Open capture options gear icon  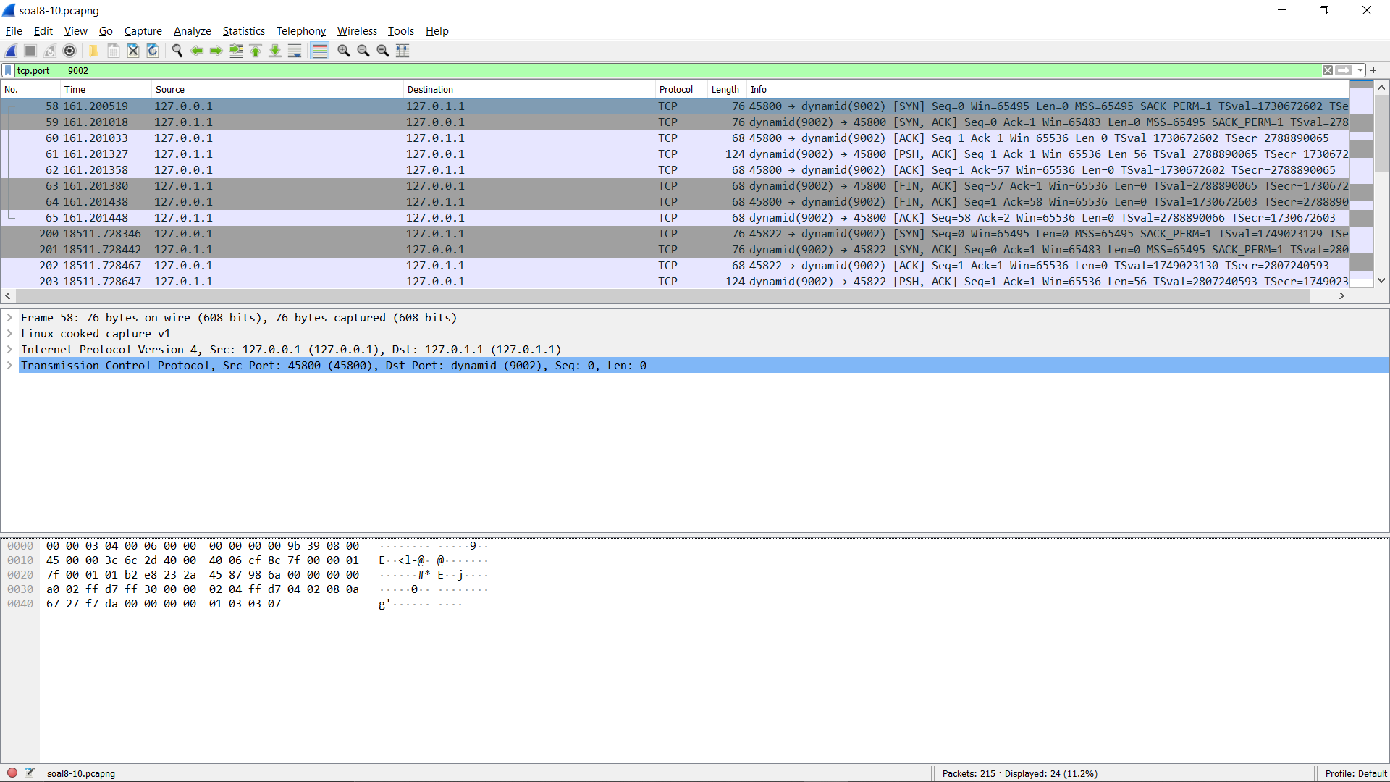(69, 51)
